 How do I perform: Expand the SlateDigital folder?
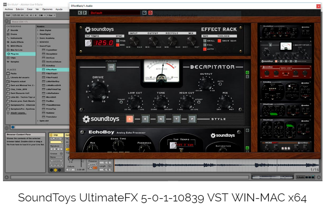coord(38,34)
